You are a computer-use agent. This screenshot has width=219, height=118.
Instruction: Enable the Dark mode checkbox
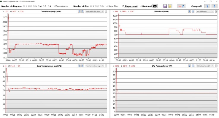141,6
